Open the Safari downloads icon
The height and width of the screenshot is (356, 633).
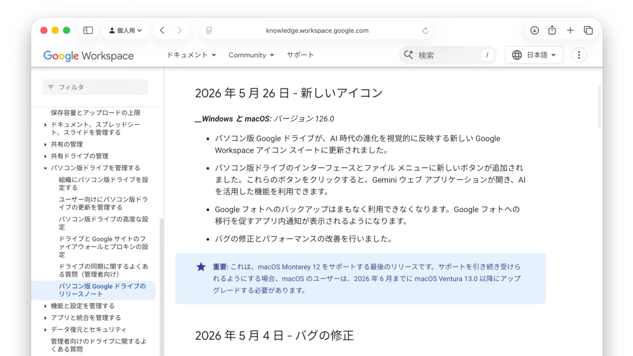click(x=535, y=30)
